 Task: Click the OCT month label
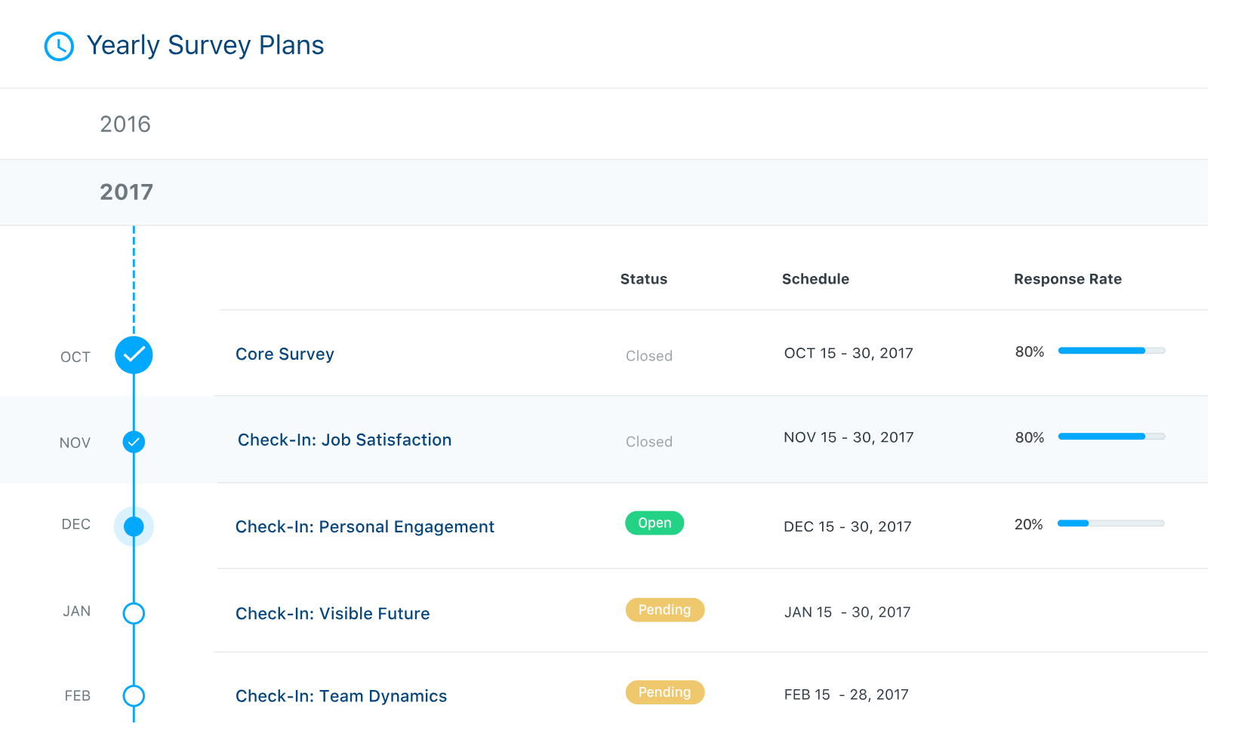pyautogui.click(x=75, y=357)
